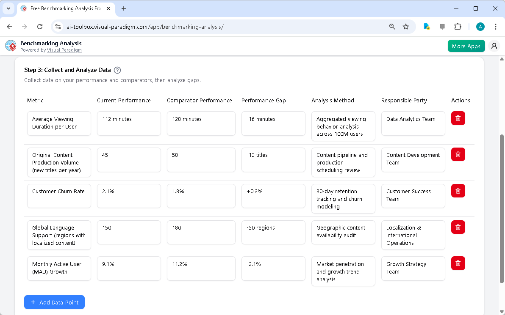Viewport: 505px width, 315px height.
Task: Open the app user account icon
Action: tap(494, 46)
